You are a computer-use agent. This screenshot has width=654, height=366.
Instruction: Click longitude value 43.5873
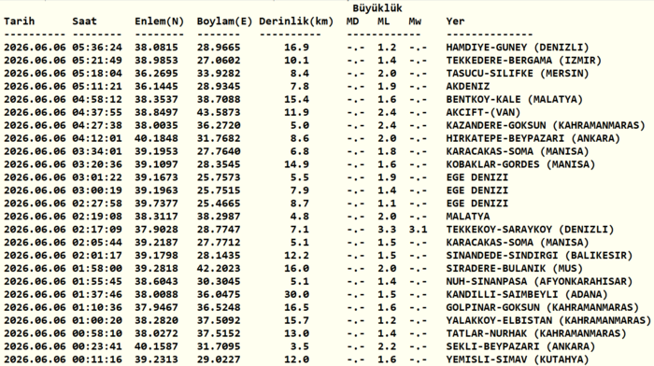coord(219,112)
